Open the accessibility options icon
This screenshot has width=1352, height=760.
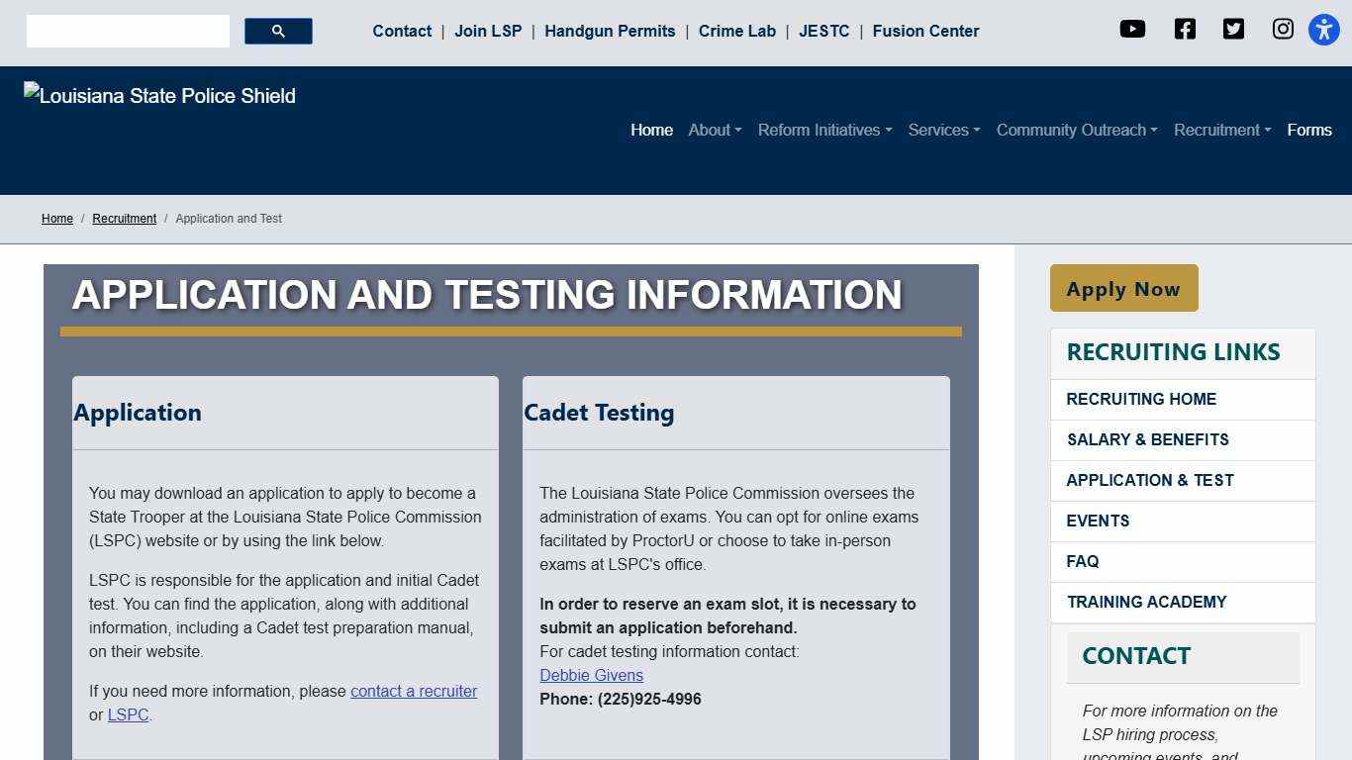pos(1323,29)
